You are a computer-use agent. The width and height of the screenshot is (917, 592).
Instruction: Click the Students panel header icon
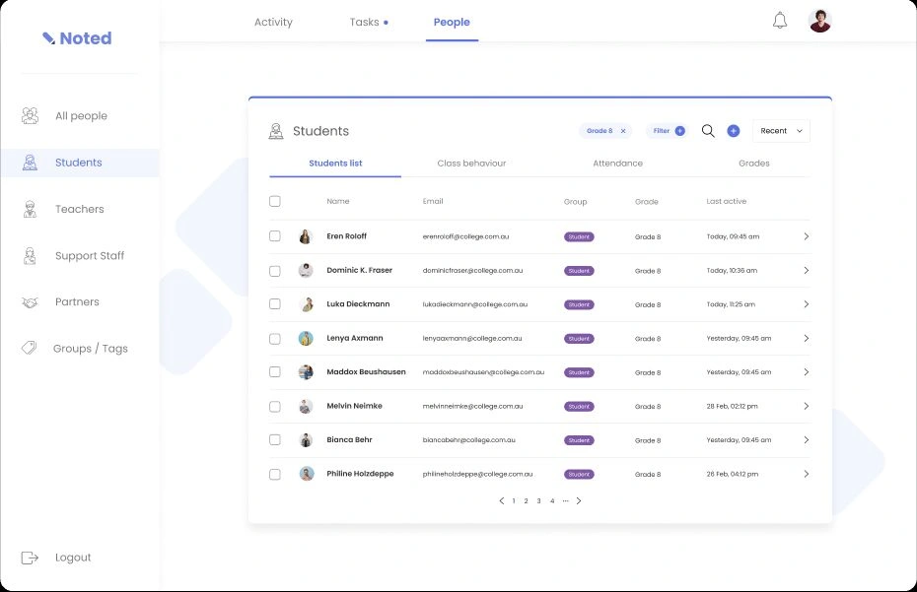point(276,131)
